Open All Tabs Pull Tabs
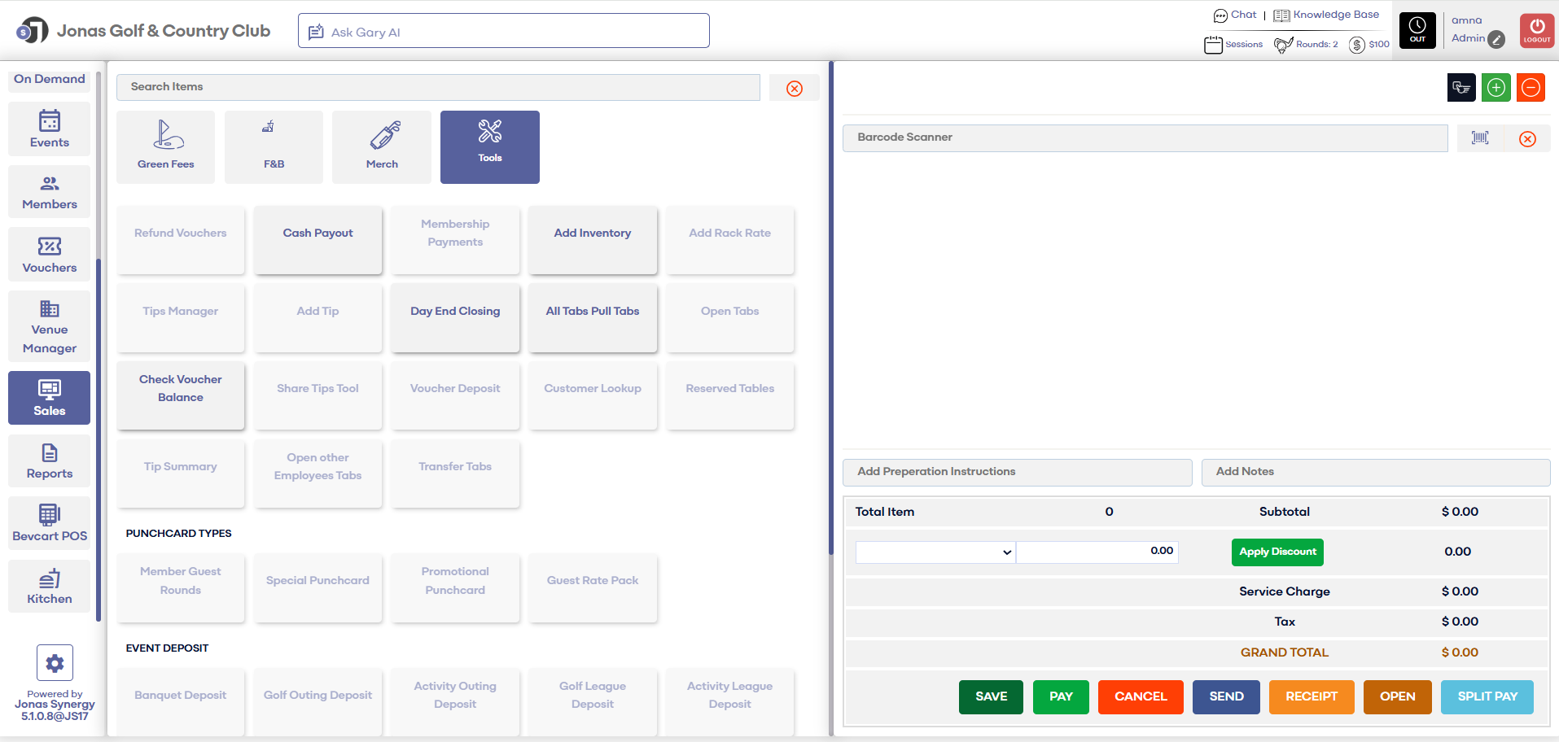Screen dimensions: 1559x742 (593, 317)
